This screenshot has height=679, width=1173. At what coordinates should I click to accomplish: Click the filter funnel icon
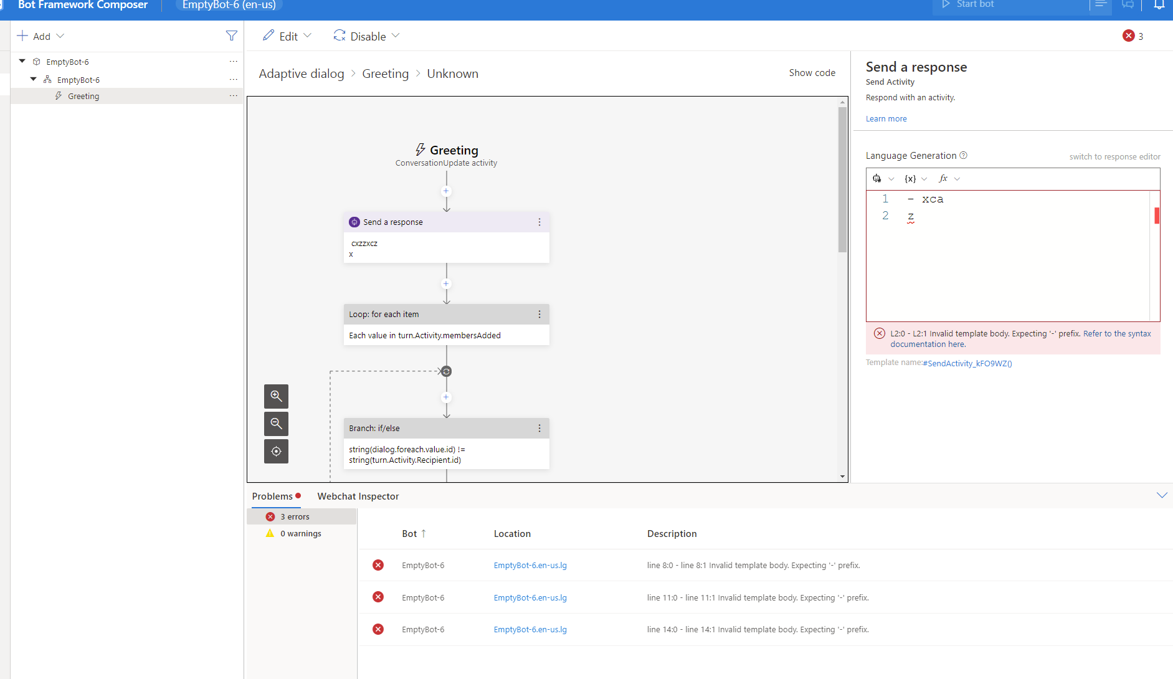[x=231, y=36]
